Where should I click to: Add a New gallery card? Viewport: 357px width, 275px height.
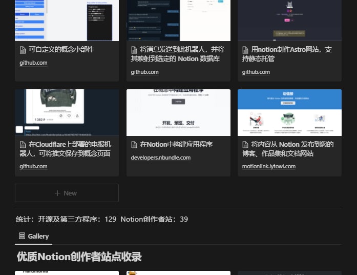[67, 193]
